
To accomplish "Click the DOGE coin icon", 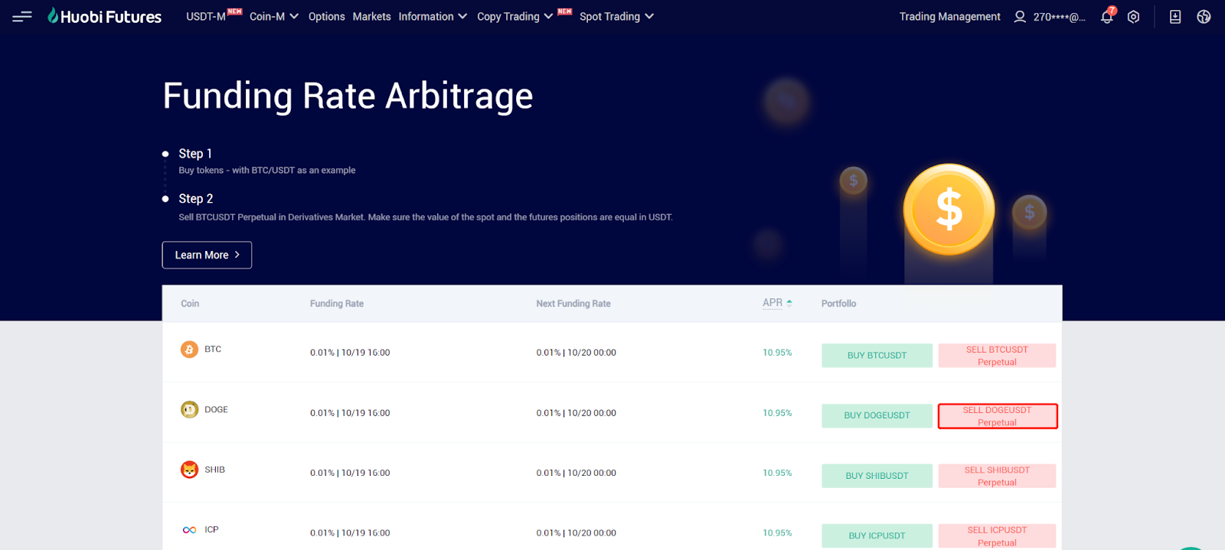I will point(189,409).
